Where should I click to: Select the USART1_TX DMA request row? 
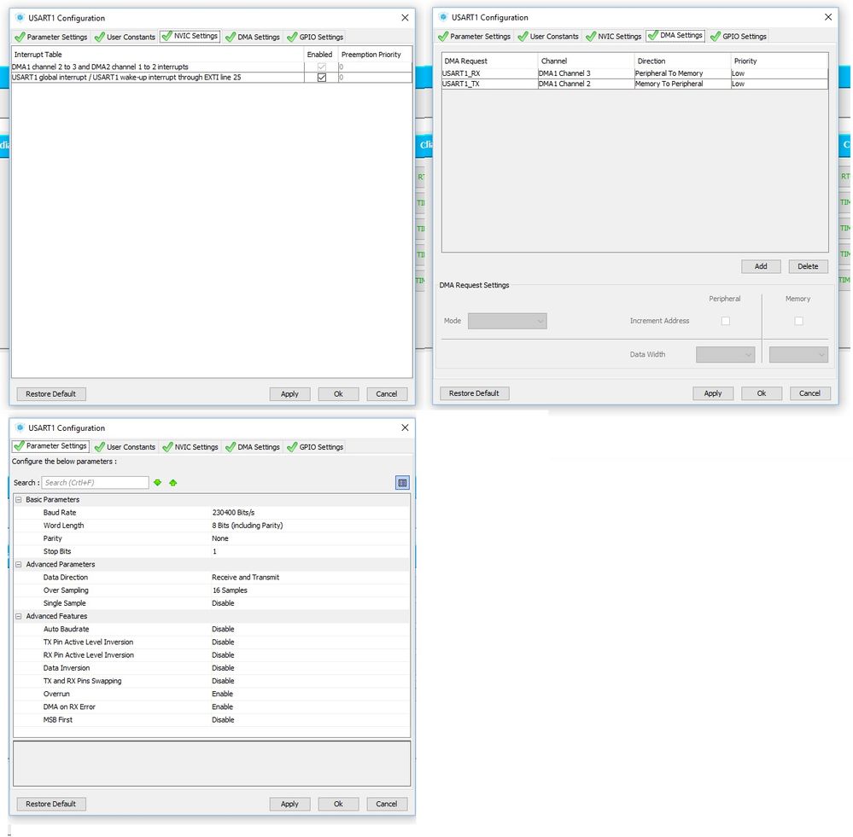coord(635,84)
